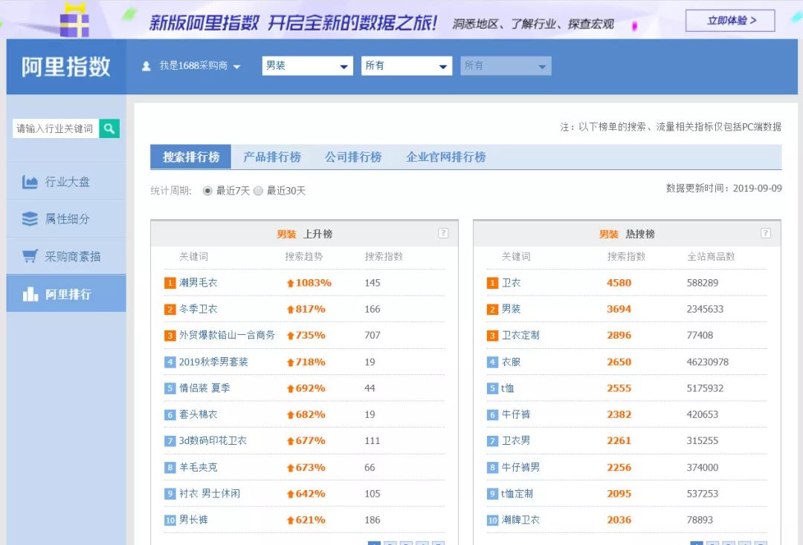Image resolution: width=803 pixels, height=545 pixels.
Task: Open 属性细分 in the sidebar
Action: coord(66,219)
